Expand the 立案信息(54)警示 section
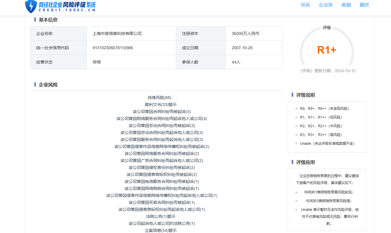 [160, 230]
